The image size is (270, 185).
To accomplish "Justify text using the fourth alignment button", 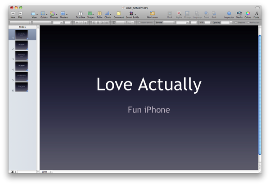I will coord(107,23).
